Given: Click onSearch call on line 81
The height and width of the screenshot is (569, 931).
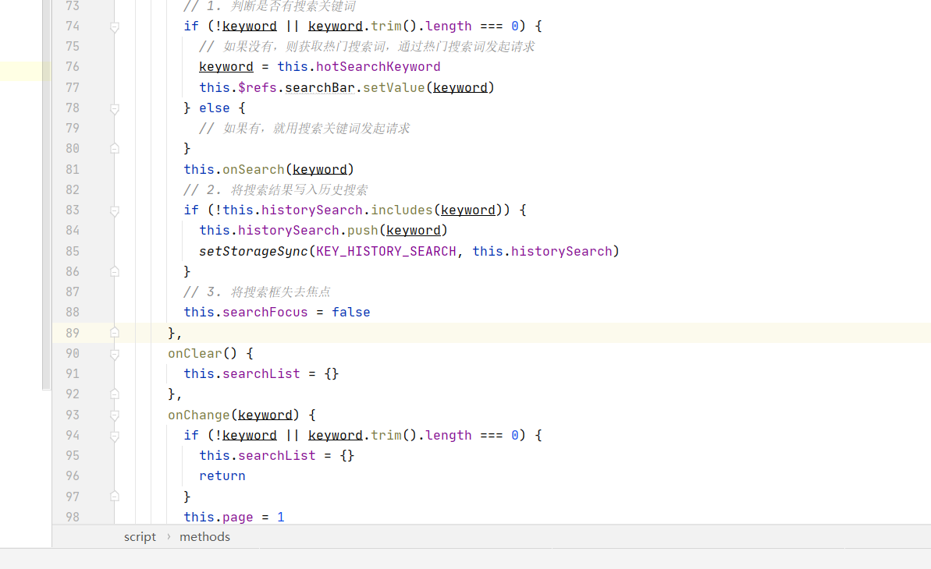Looking at the screenshot, I should click(x=254, y=170).
